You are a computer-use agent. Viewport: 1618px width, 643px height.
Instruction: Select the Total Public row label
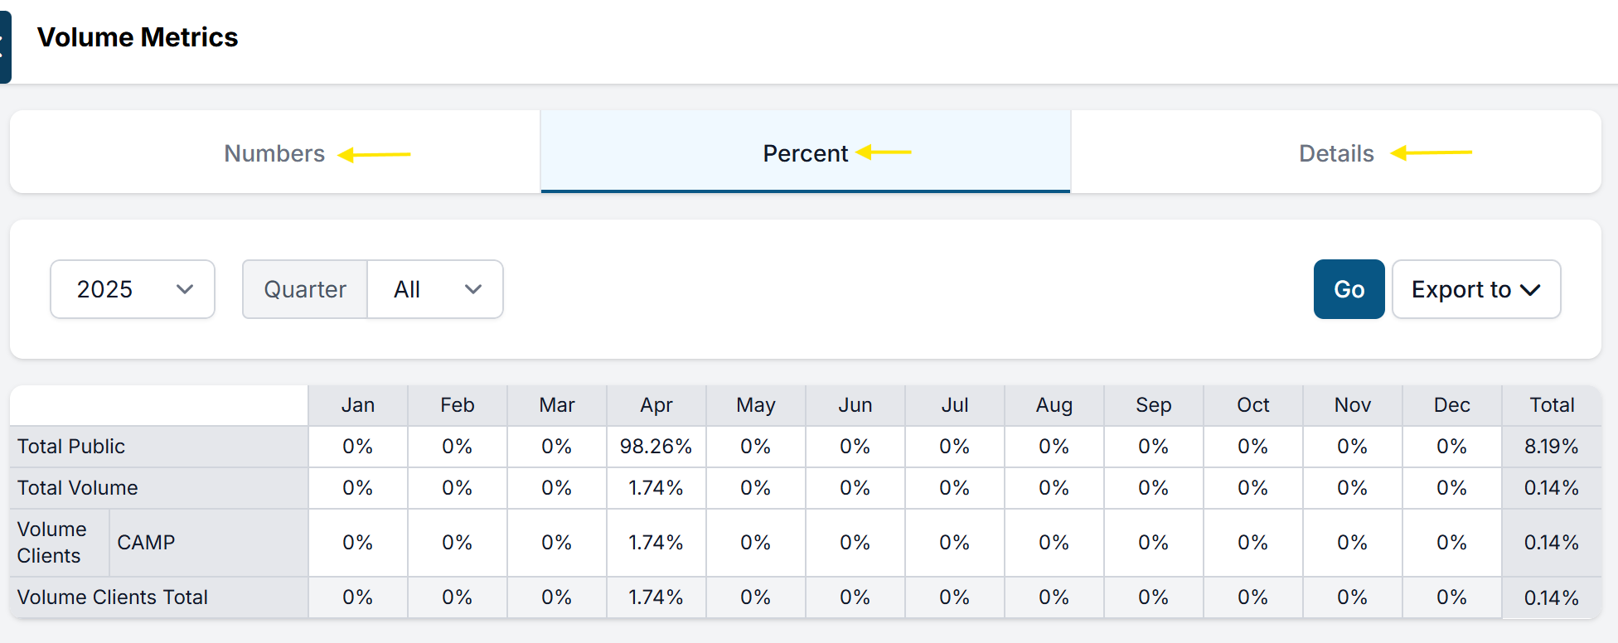71,447
